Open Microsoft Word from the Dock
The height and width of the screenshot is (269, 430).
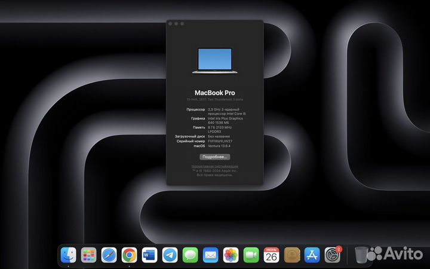pyautogui.click(x=149, y=255)
